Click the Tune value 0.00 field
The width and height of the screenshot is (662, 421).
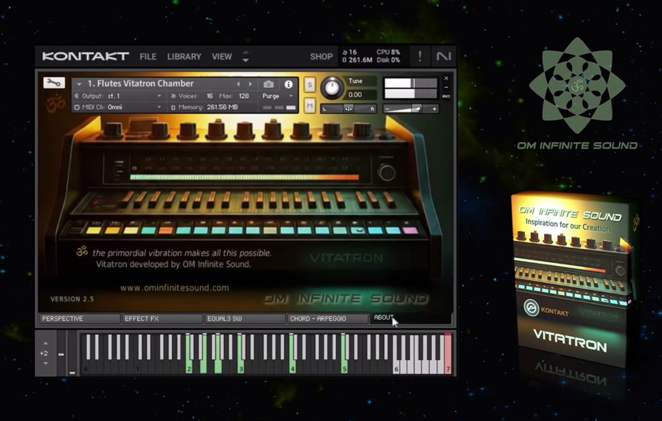click(x=361, y=94)
